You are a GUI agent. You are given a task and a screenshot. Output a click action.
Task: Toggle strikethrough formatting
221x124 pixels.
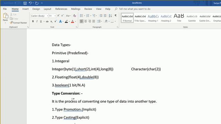(x=47, y=21)
